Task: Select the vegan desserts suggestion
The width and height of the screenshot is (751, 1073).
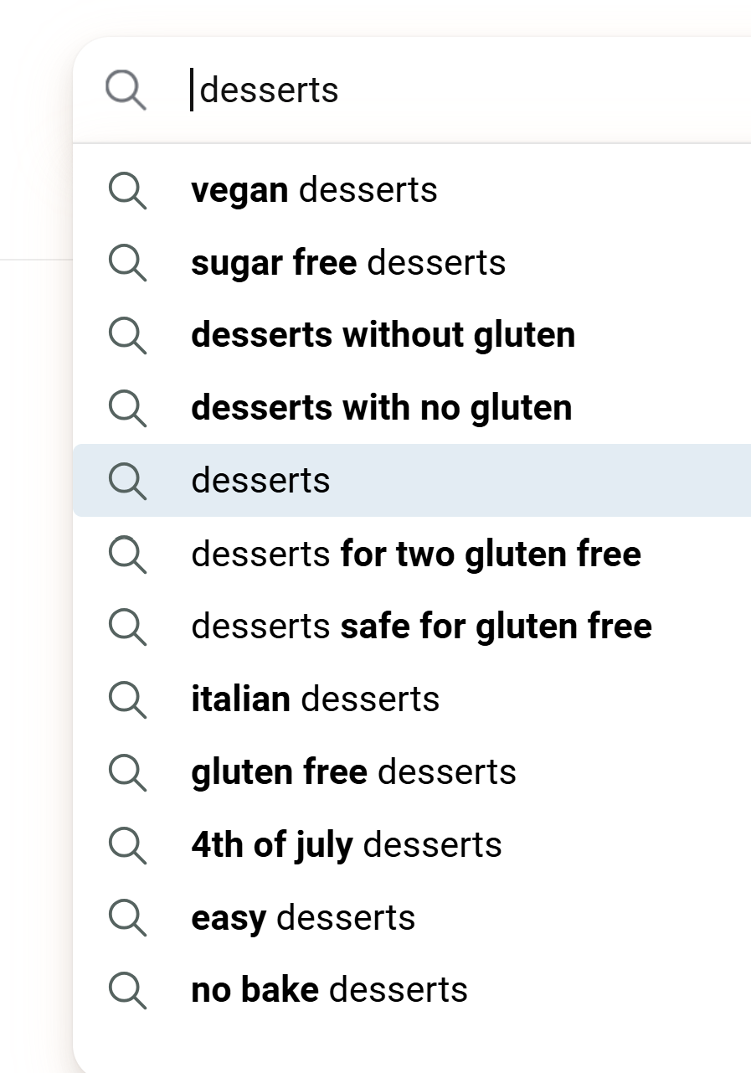Action: (x=412, y=190)
